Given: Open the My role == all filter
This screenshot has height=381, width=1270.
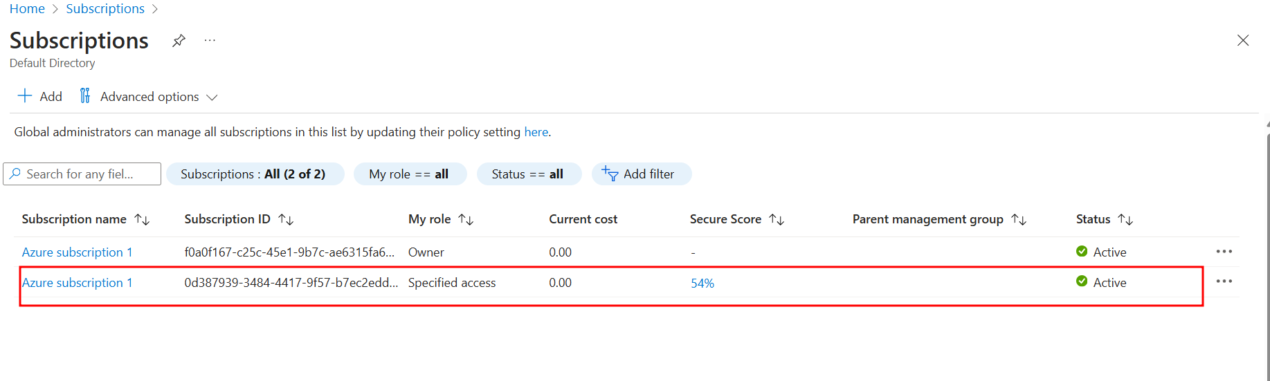Looking at the screenshot, I should coord(409,174).
